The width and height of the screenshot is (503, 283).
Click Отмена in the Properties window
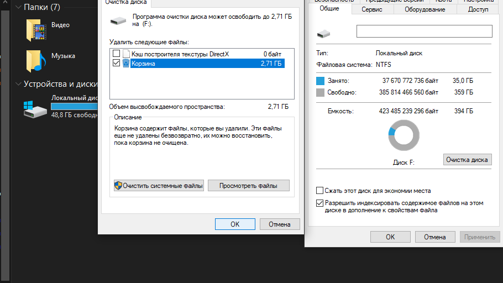[435, 237]
